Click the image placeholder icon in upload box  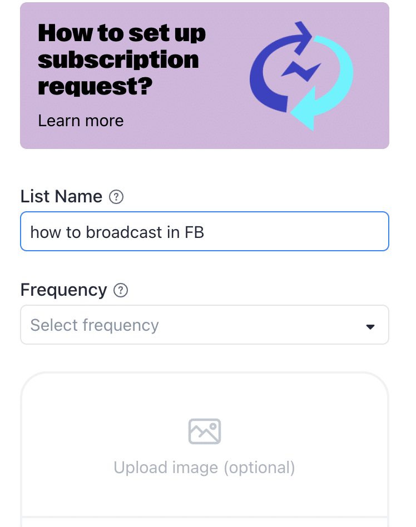[x=205, y=431]
